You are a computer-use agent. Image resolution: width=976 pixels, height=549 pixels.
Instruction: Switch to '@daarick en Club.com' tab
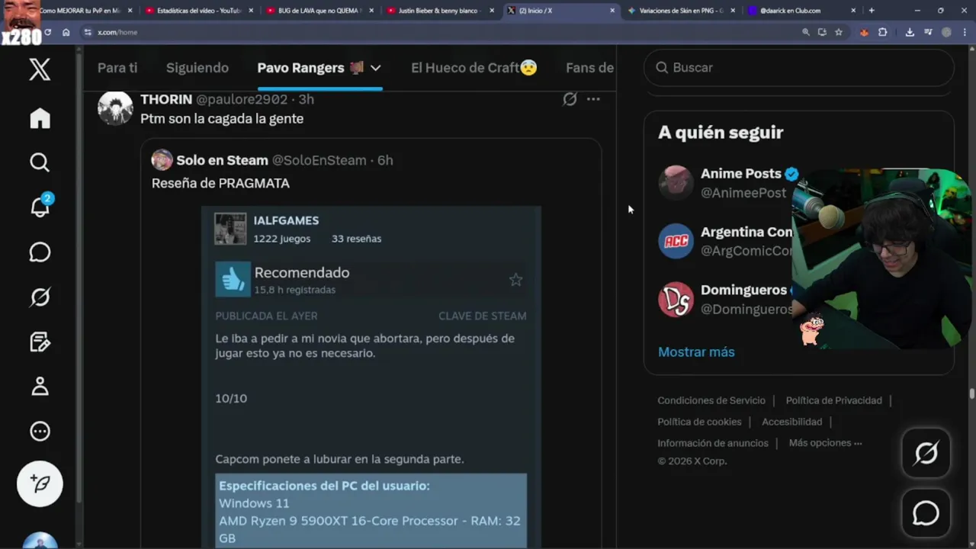(x=802, y=11)
